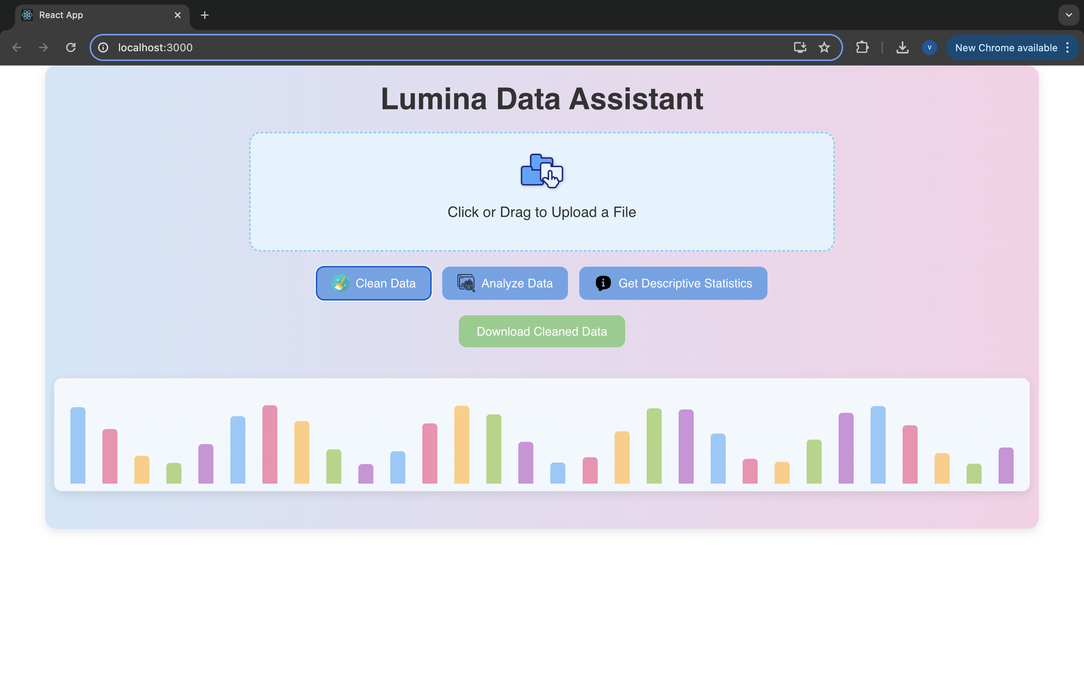View site information icon
1084x678 pixels.
tap(104, 47)
